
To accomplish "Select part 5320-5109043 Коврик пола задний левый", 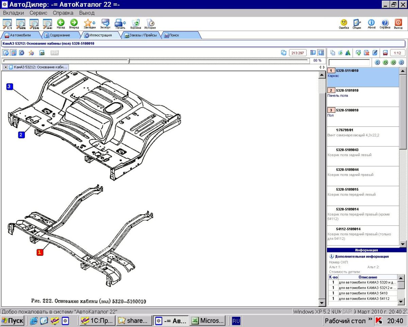I will click(x=363, y=156).
